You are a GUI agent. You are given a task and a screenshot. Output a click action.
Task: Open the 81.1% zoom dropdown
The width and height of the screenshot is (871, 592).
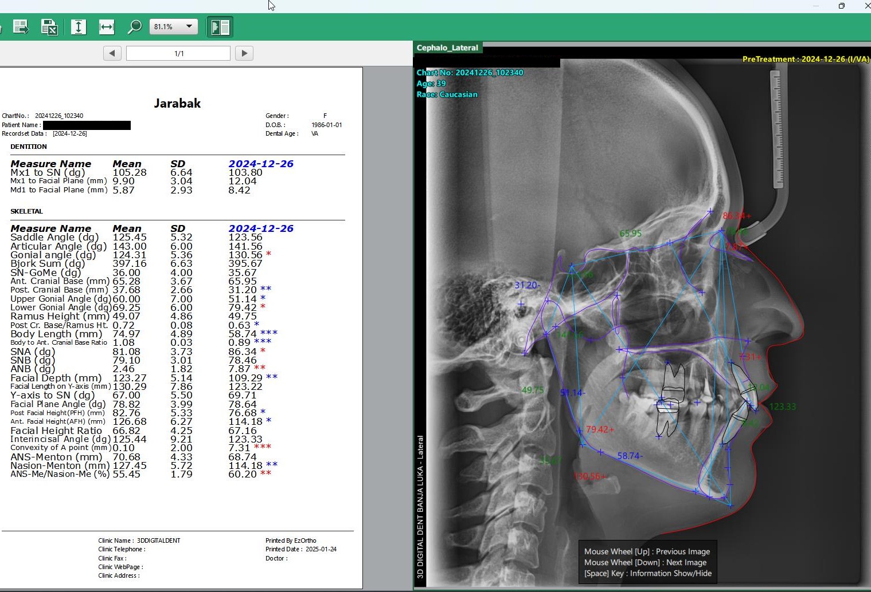click(x=173, y=27)
